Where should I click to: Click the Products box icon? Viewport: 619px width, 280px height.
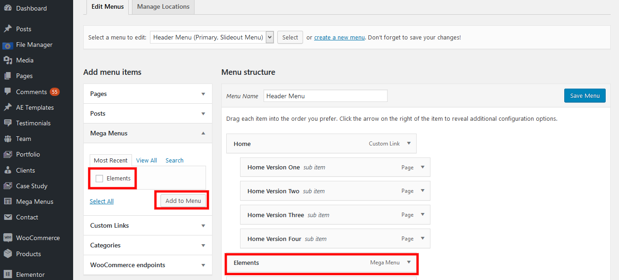7,254
